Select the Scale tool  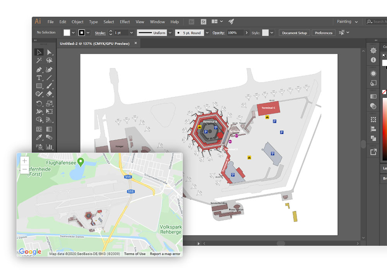(x=49, y=103)
